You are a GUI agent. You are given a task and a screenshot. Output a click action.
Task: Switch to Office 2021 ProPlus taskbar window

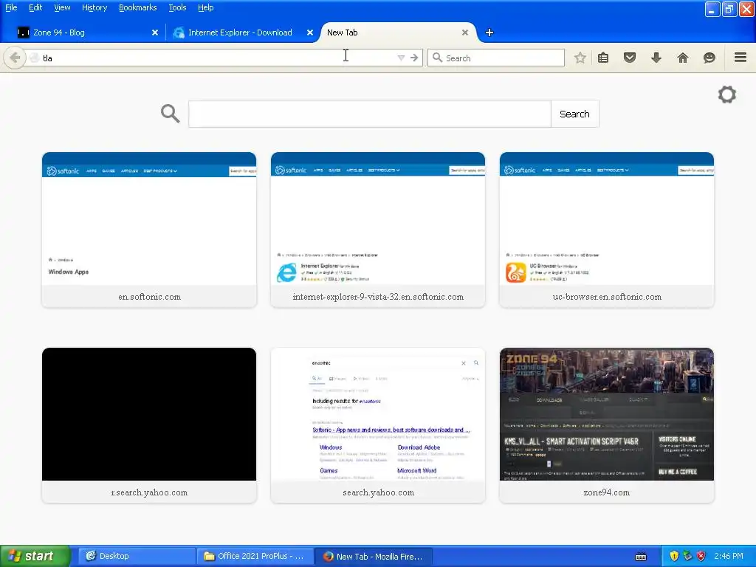pyautogui.click(x=255, y=556)
